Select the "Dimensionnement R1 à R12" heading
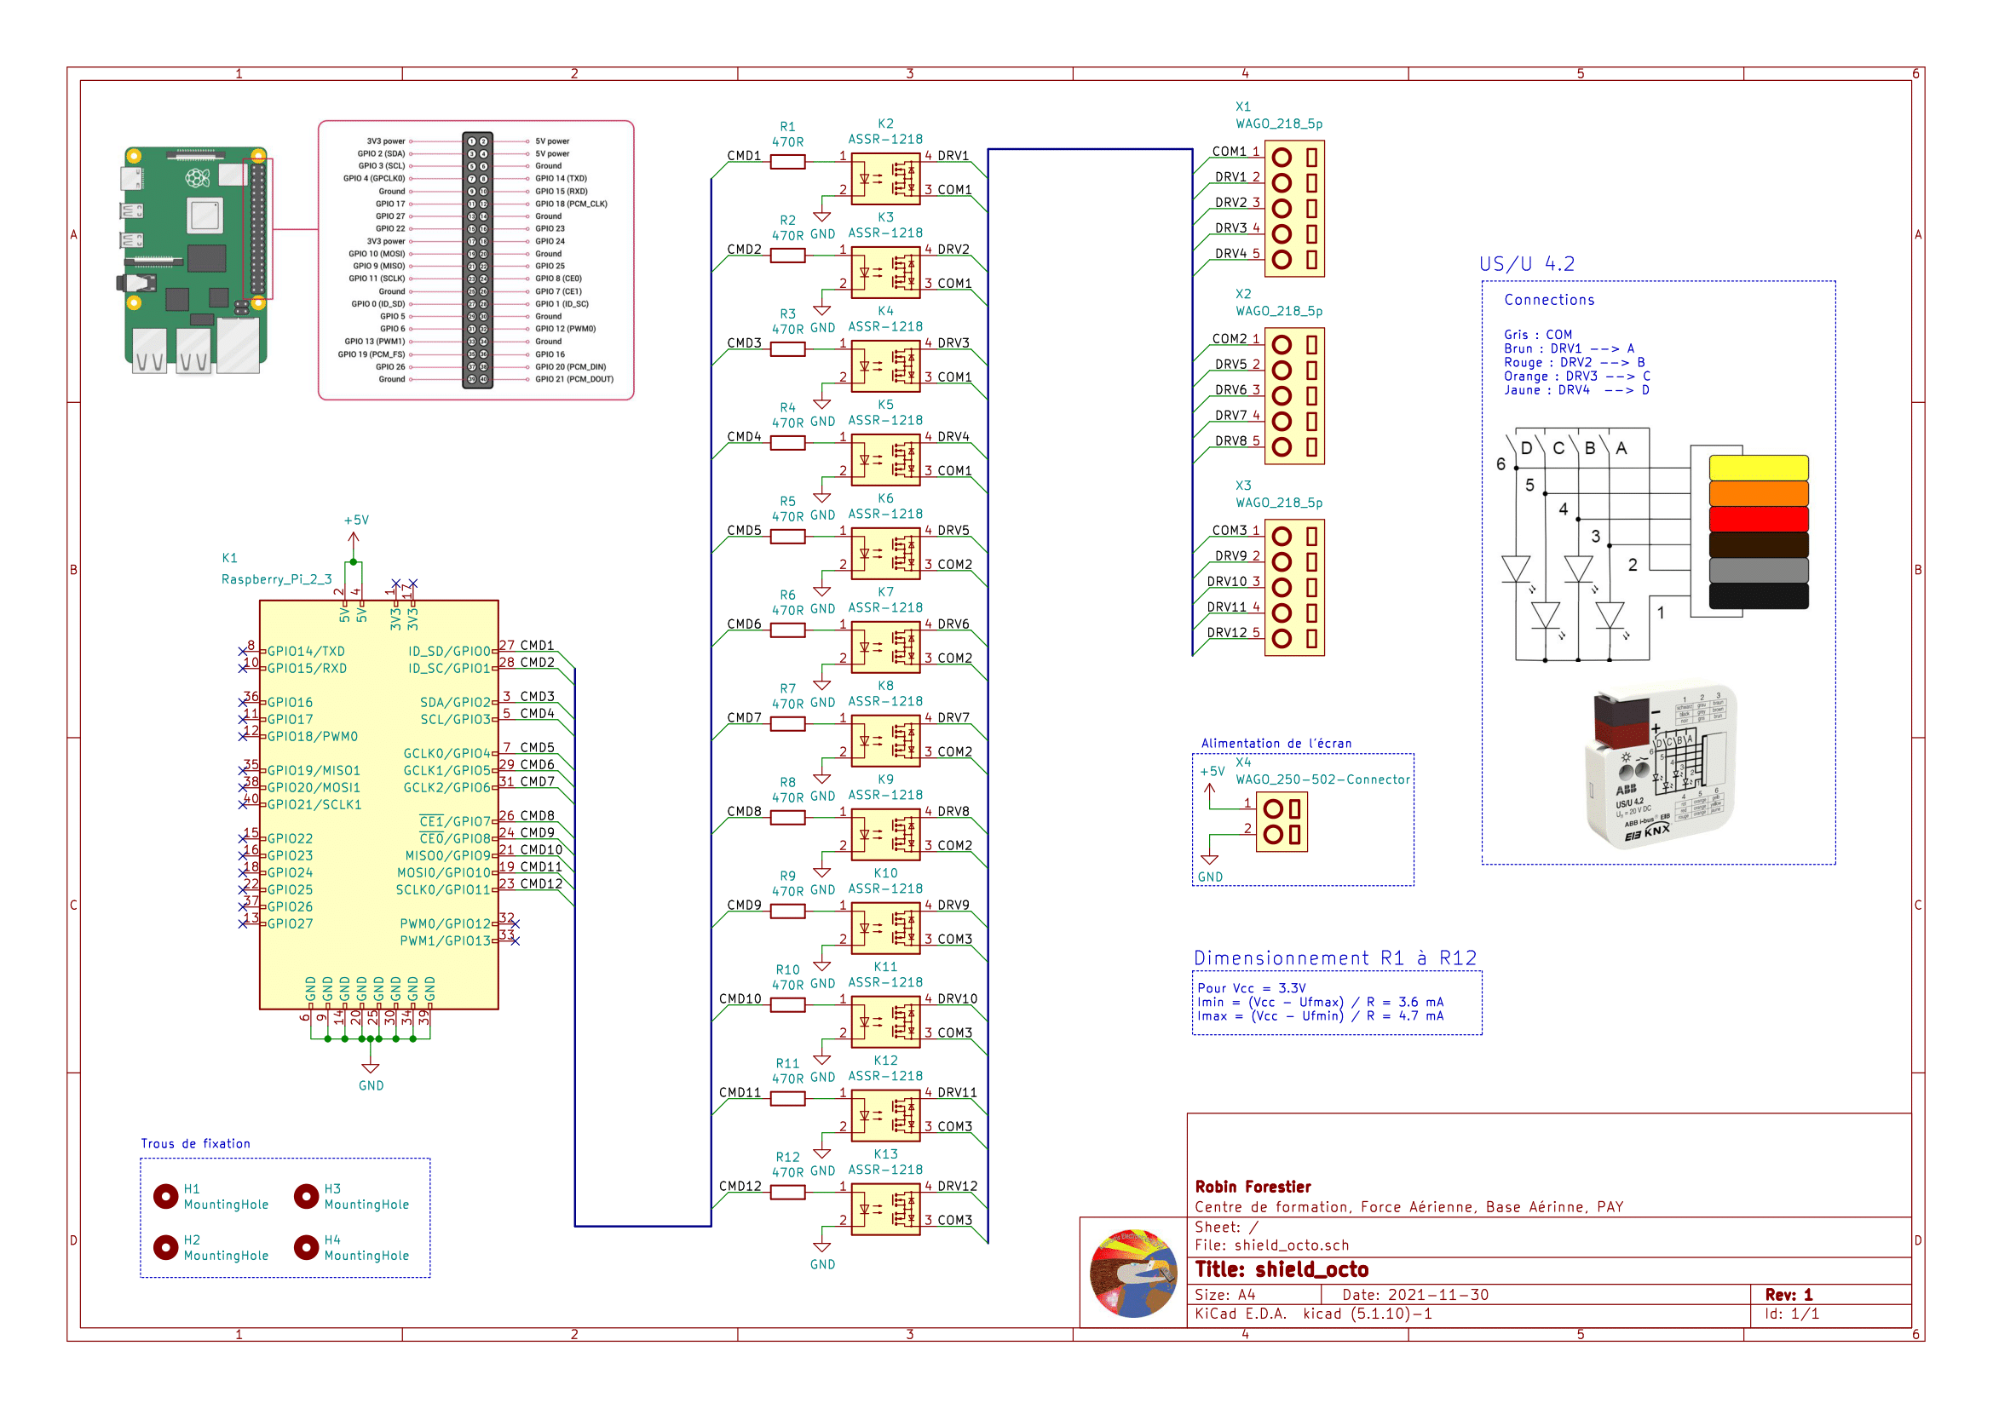Screen dimensions: 1993x1409 point(1334,958)
